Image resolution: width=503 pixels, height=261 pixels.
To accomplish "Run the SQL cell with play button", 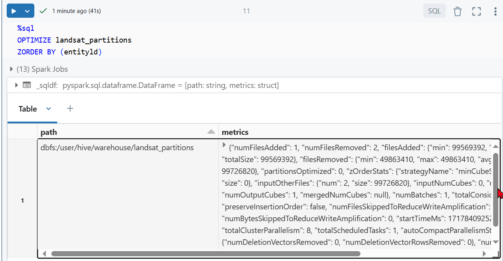I will [14, 11].
